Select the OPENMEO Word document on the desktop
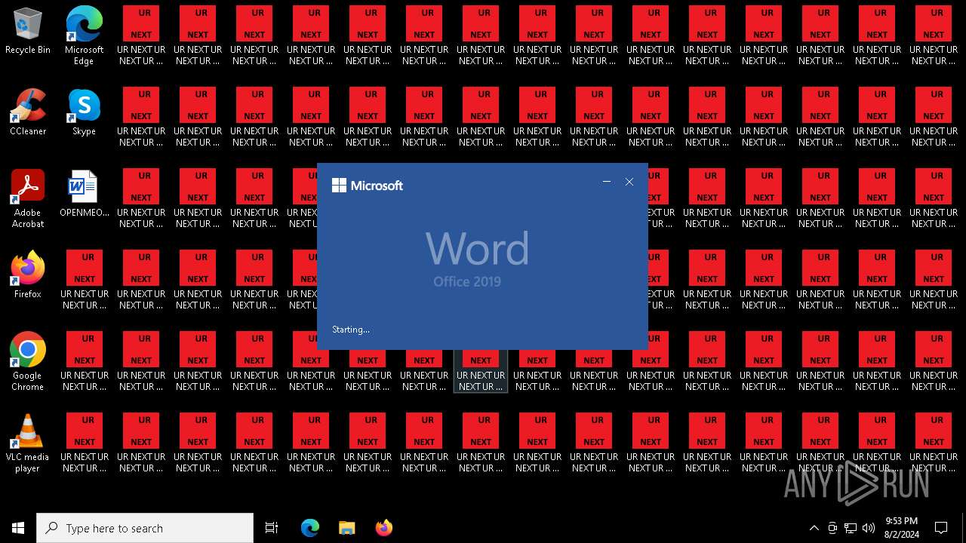The image size is (966, 543). [x=84, y=194]
